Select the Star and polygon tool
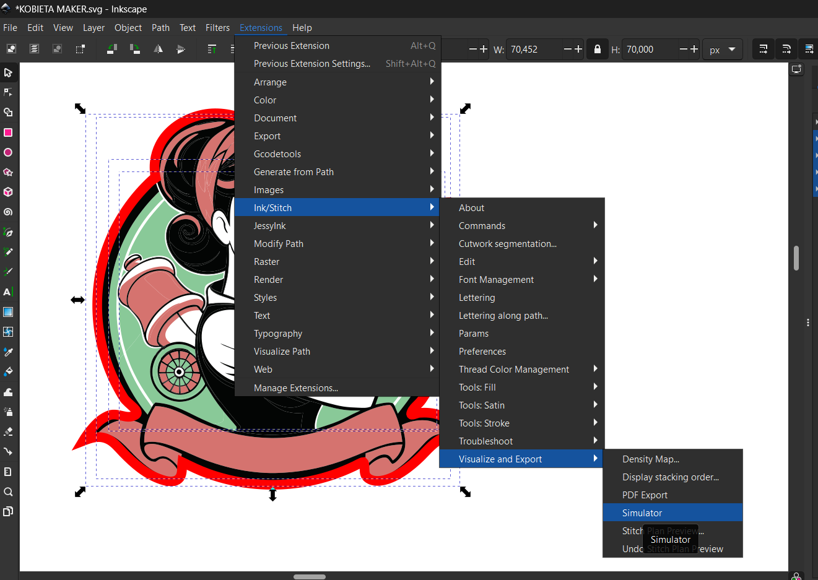 (8, 172)
